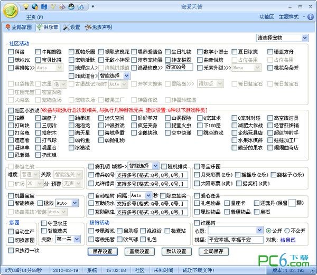This screenshot has height=275, width=317.
Task: Click the blue arrow share toolbar icon
Action: [80, 7]
